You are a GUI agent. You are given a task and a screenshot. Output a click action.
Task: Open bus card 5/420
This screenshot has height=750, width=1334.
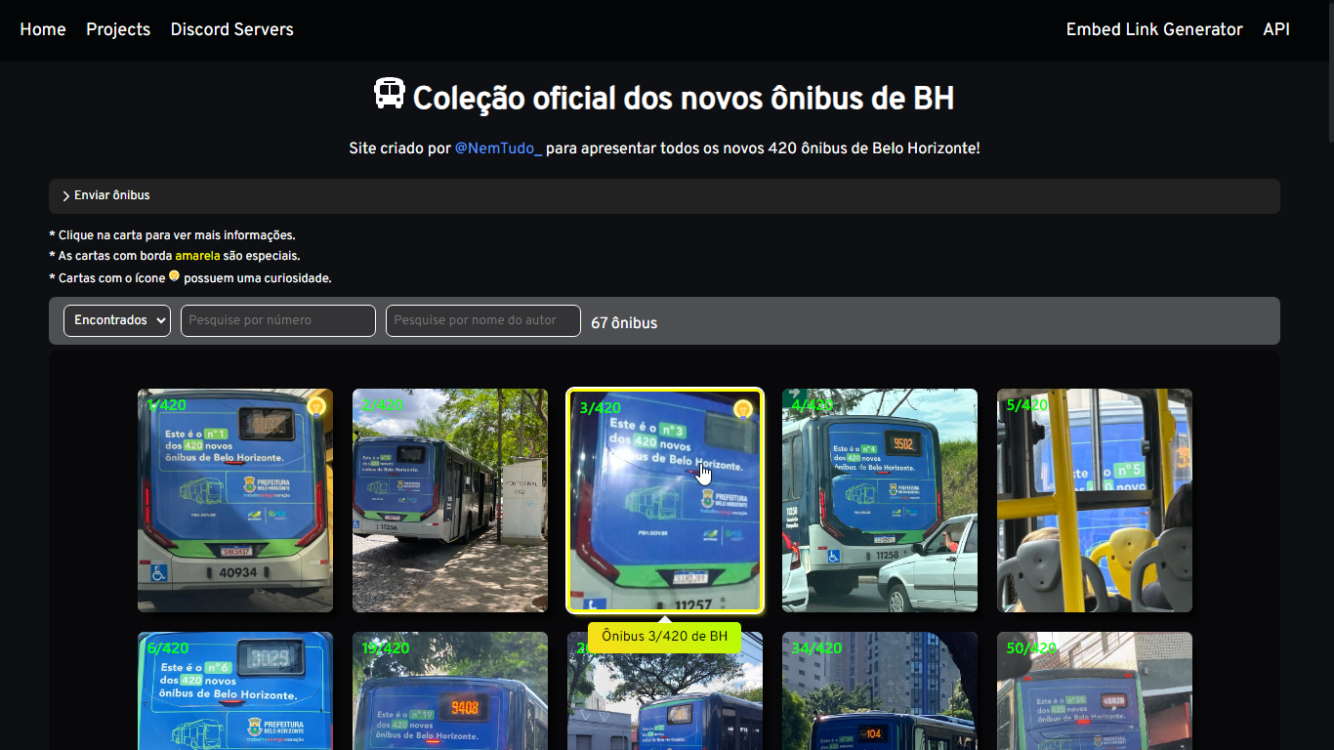(1095, 500)
